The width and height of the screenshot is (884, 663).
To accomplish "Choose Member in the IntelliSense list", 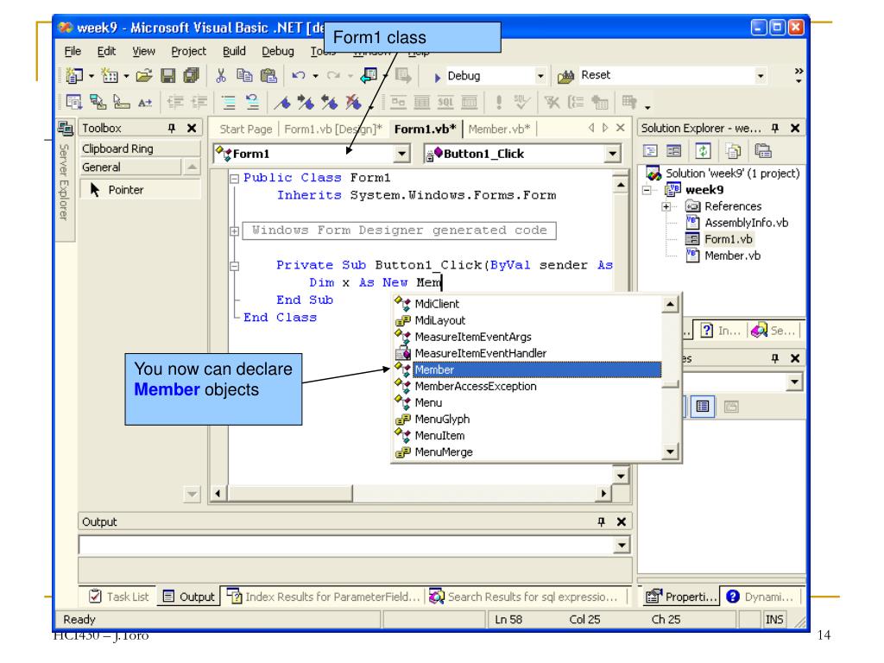I will point(528,369).
